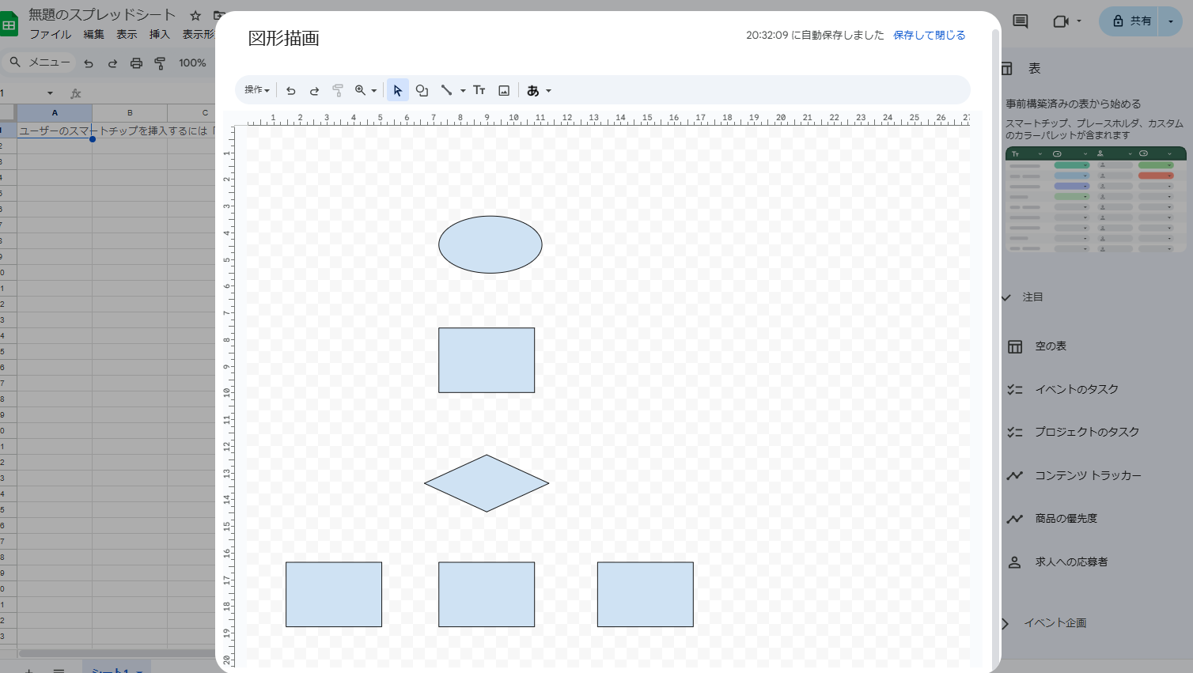Viewport: 1193px width, 673px height.
Task: Open 挿入 menu in Sheets
Action: tap(159, 34)
